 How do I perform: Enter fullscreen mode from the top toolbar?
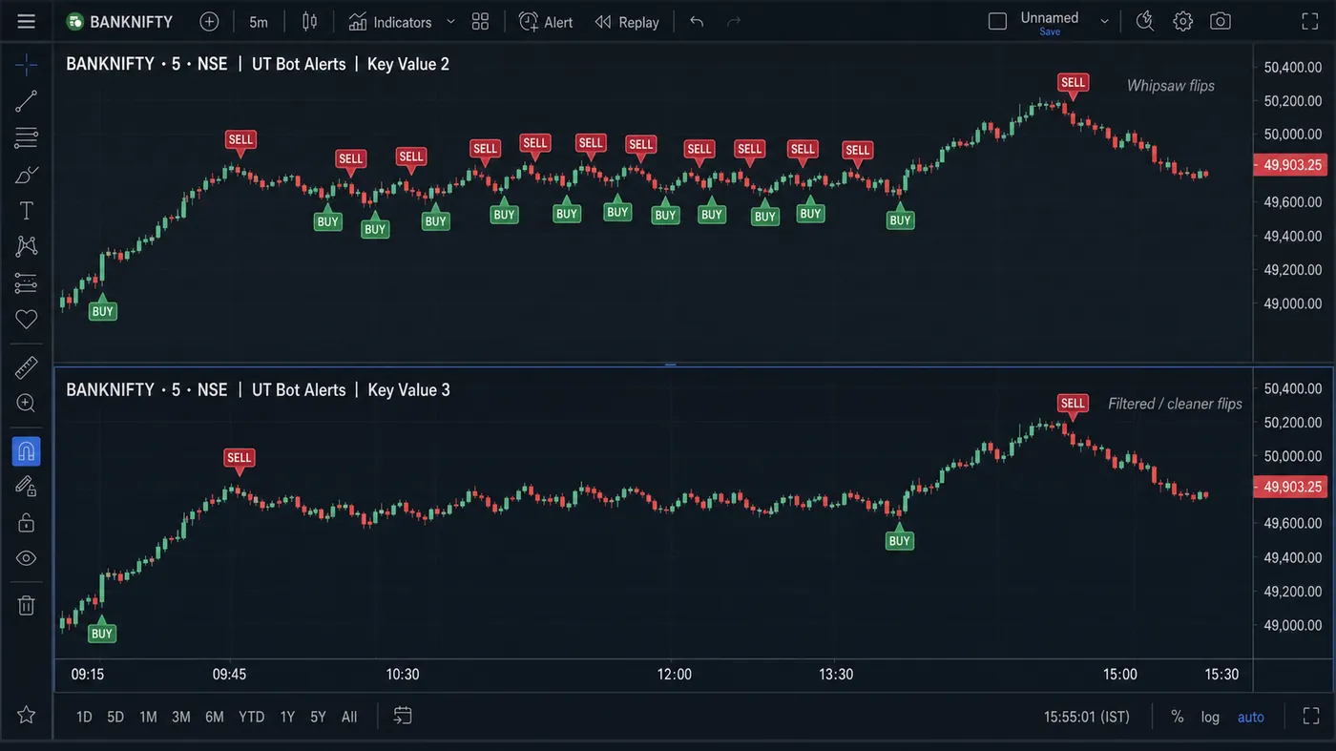pyautogui.click(x=1308, y=21)
